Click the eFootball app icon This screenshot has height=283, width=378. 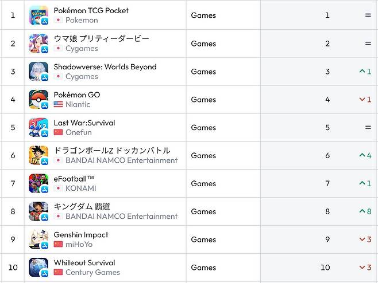click(x=38, y=184)
